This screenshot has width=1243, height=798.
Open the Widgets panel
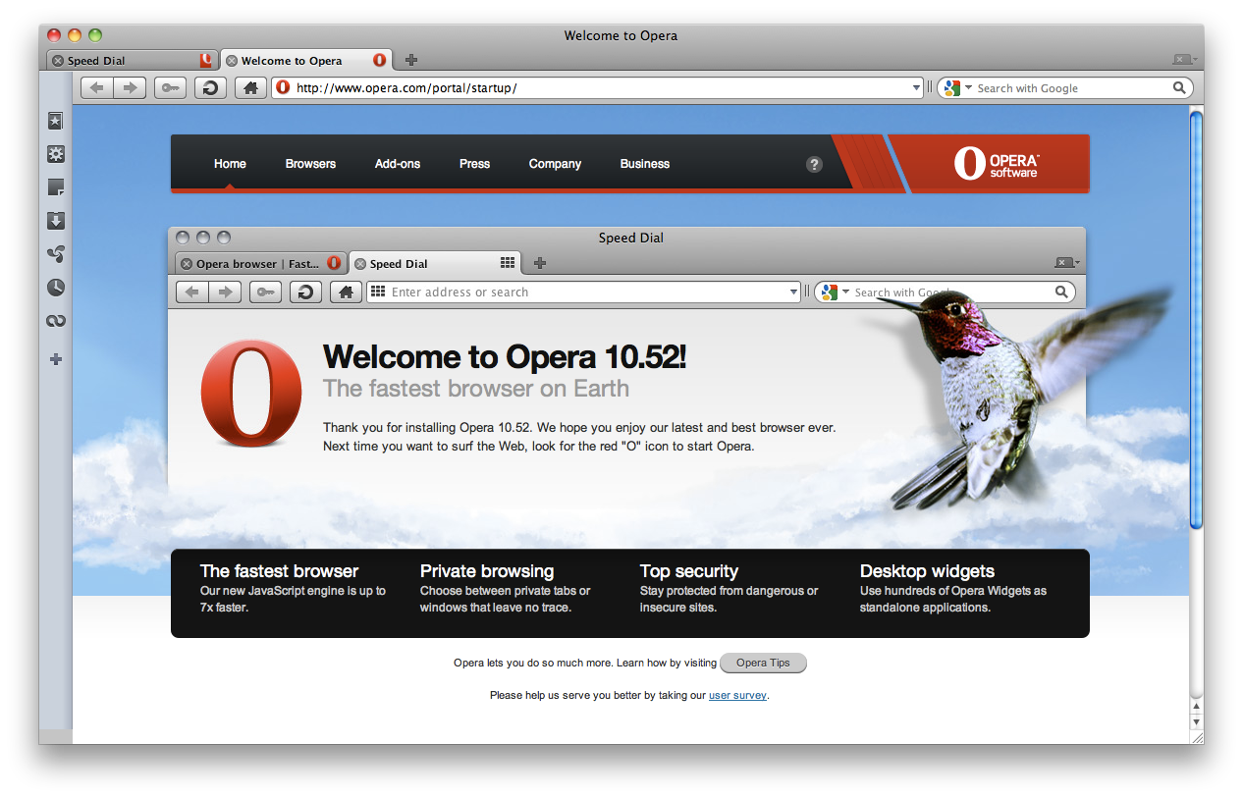tap(56, 154)
